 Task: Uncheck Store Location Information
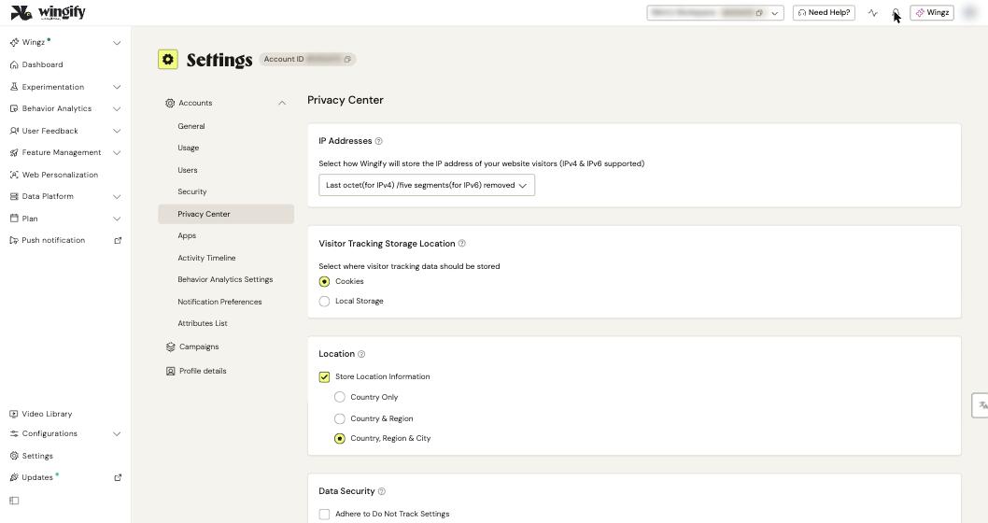(x=324, y=376)
